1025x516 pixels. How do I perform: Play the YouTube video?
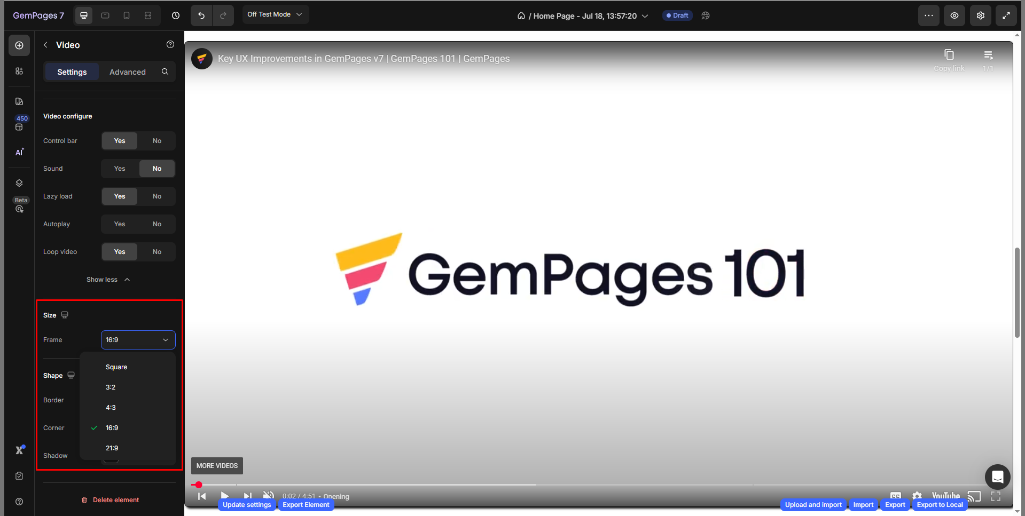click(x=225, y=496)
